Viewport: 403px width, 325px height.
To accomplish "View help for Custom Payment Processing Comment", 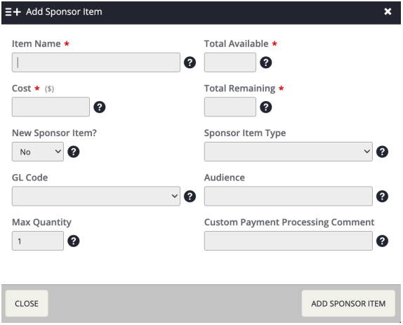I will pyautogui.click(x=382, y=241).
